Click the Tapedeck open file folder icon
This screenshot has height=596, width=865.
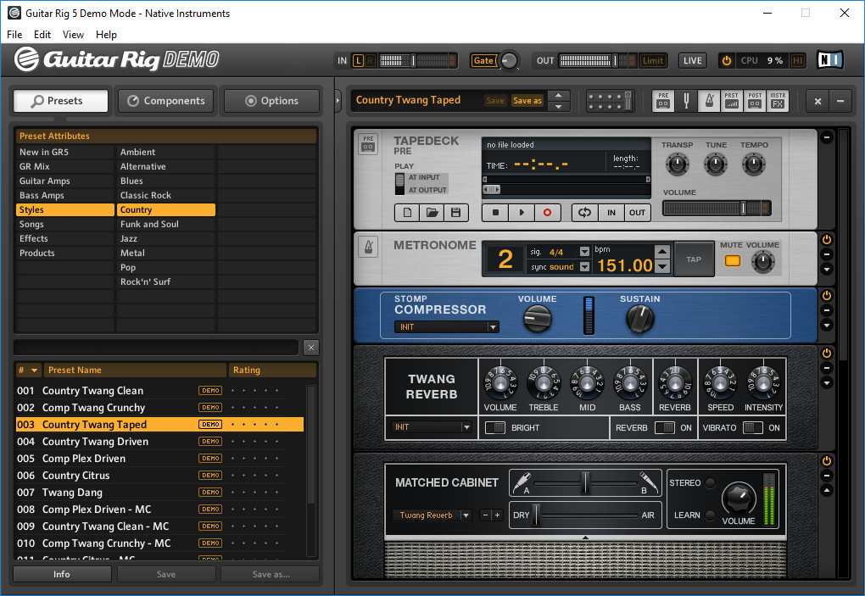[x=432, y=212]
